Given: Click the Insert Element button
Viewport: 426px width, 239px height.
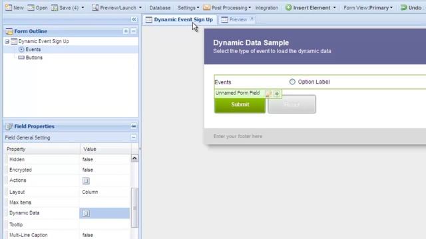Looking at the screenshot, I should [308, 7].
